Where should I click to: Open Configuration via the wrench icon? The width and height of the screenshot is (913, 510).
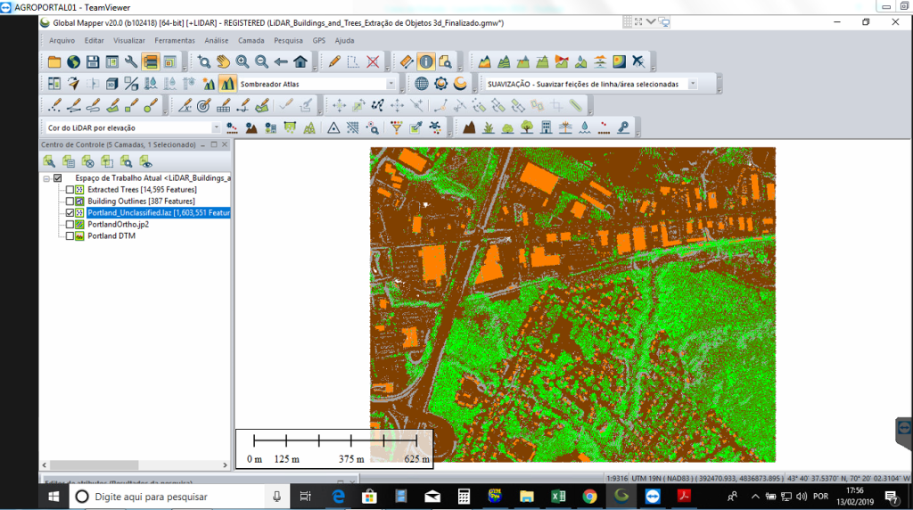point(131,62)
